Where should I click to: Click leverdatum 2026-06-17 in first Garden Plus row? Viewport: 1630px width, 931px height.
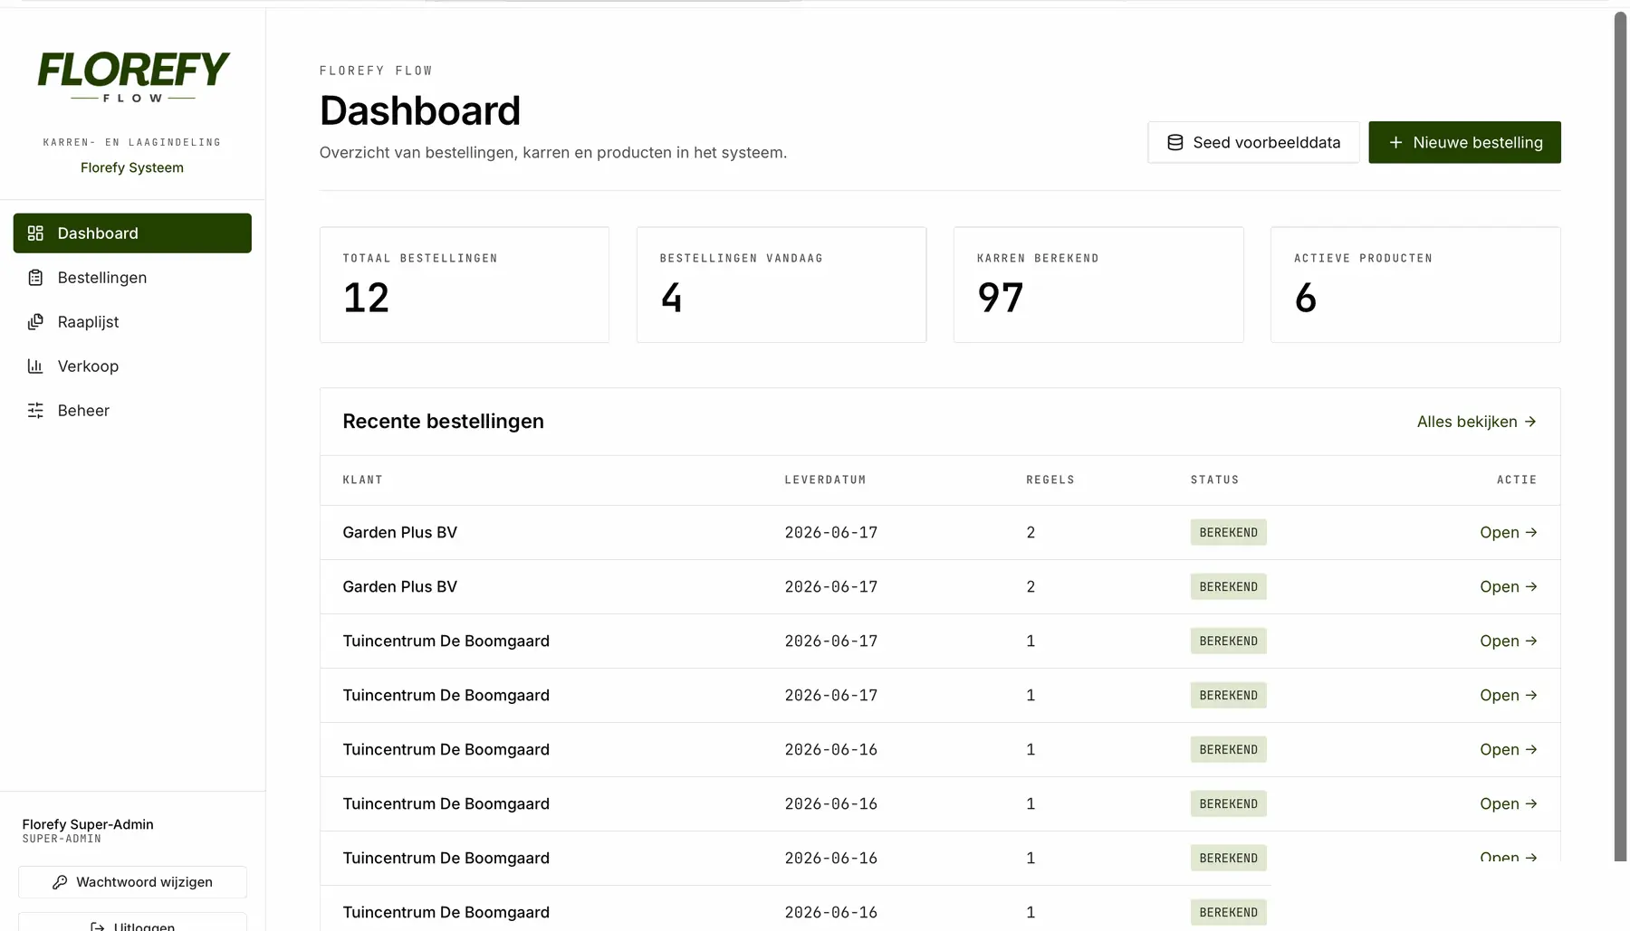(831, 533)
